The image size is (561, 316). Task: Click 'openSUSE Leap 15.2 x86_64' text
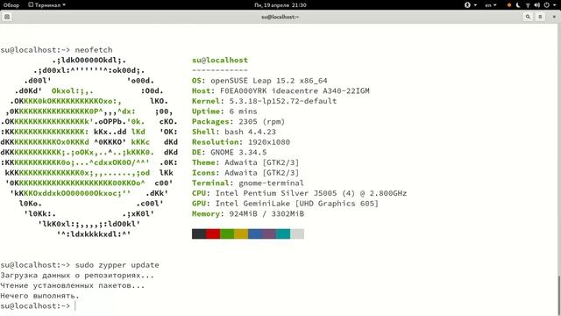(x=269, y=81)
